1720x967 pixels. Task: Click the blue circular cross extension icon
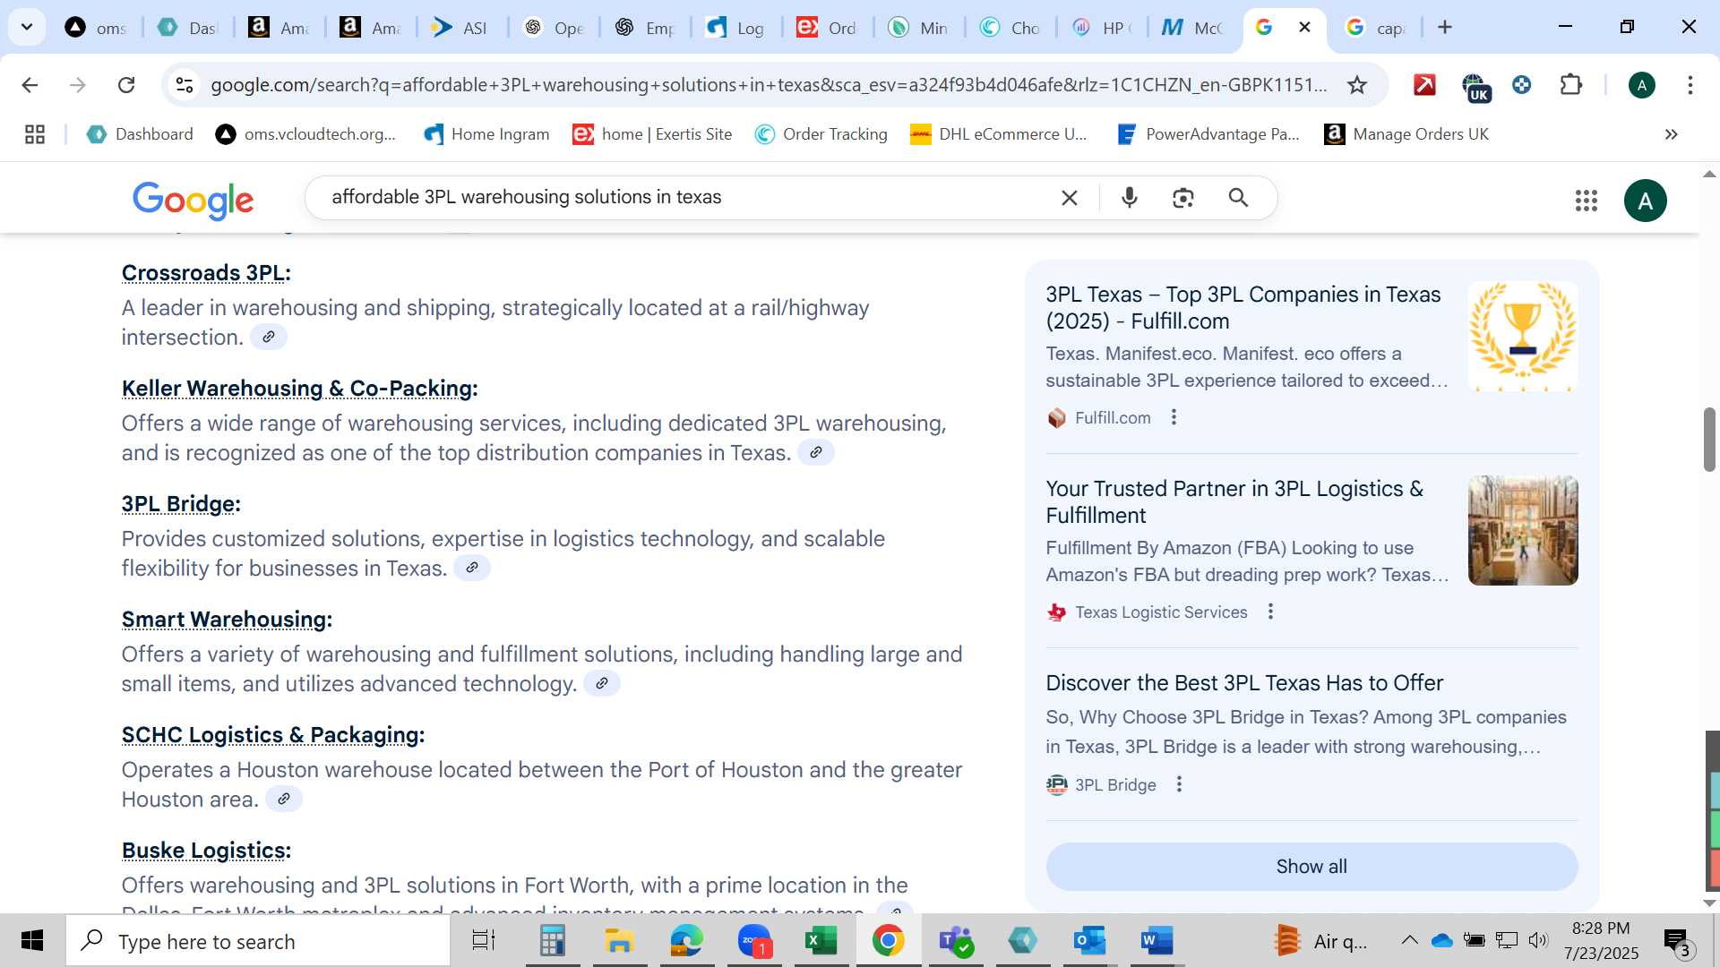coord(1522,85)
